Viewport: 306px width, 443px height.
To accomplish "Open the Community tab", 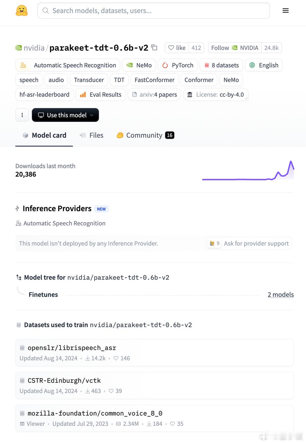I will click(145, 135).
